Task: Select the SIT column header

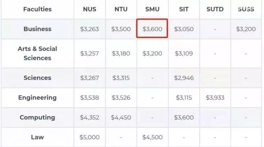Action: [184, 9]
